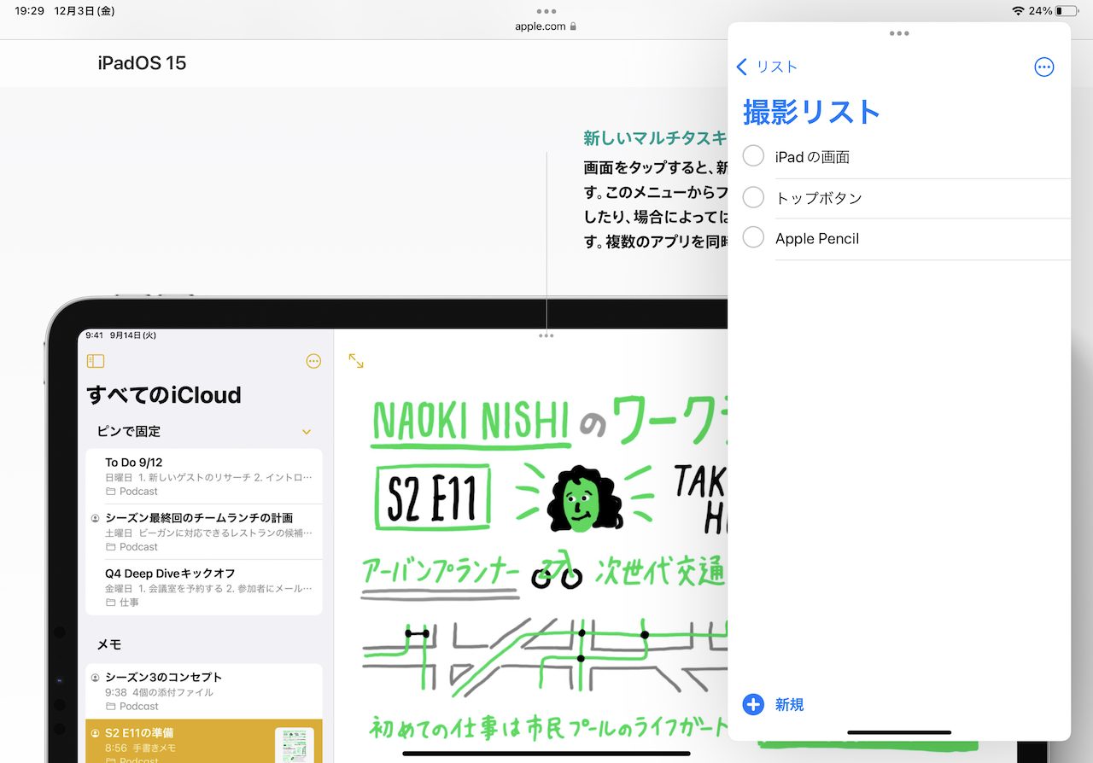Tap the iPad の画面 reminder text

coord(812,157)
